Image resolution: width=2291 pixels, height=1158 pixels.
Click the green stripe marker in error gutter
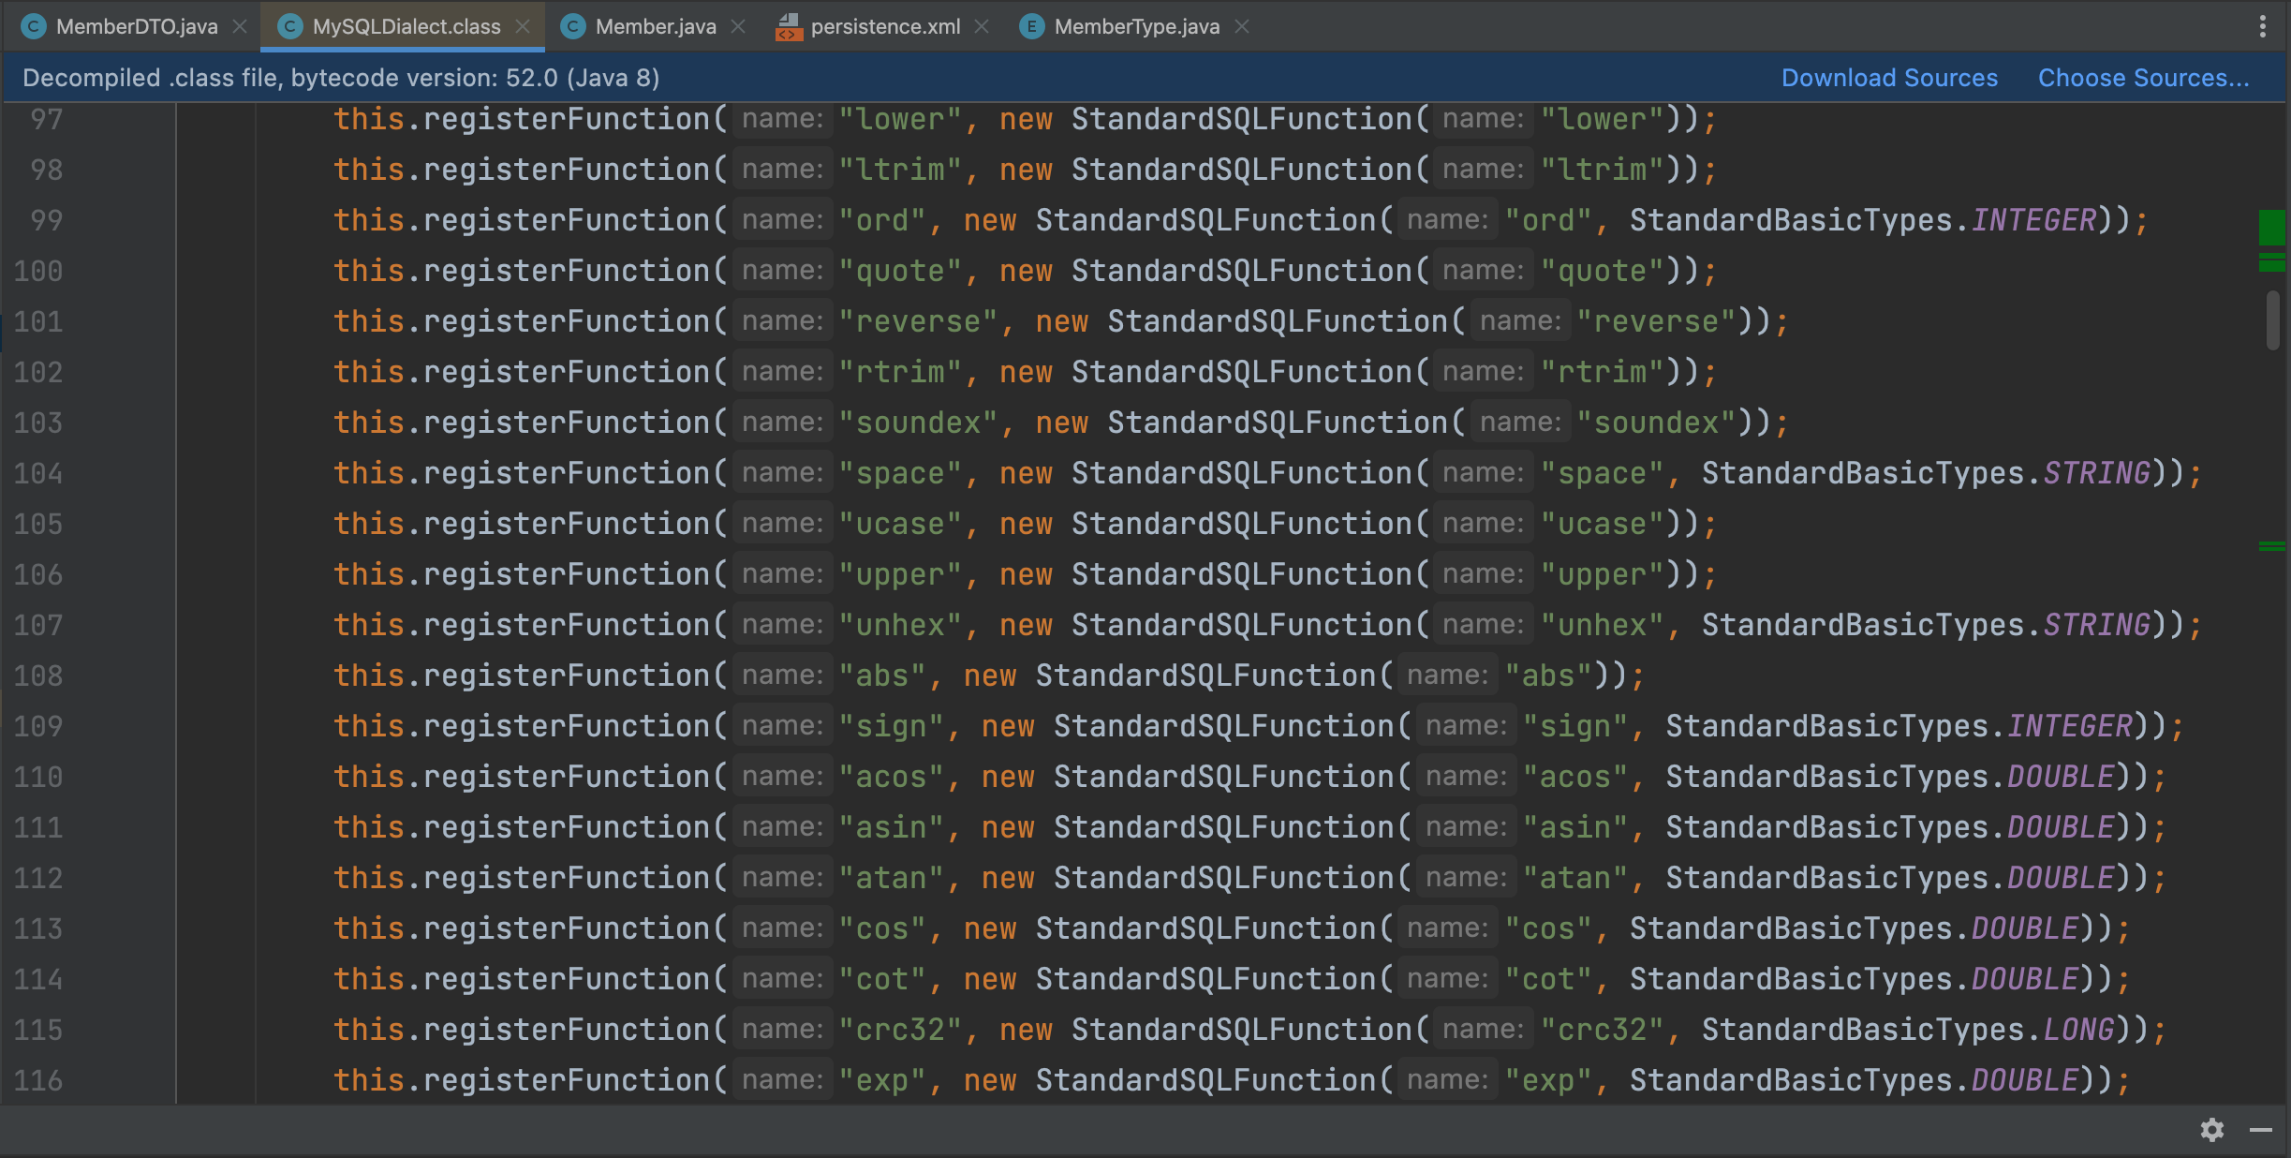(x=2271, y=228)
